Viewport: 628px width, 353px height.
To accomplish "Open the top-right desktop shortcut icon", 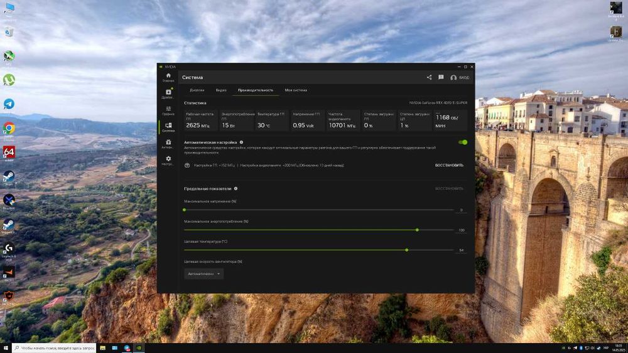I will 616,8.
